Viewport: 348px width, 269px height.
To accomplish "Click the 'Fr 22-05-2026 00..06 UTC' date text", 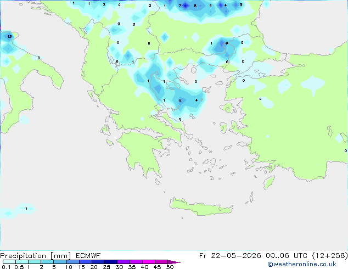I will 253,256.
